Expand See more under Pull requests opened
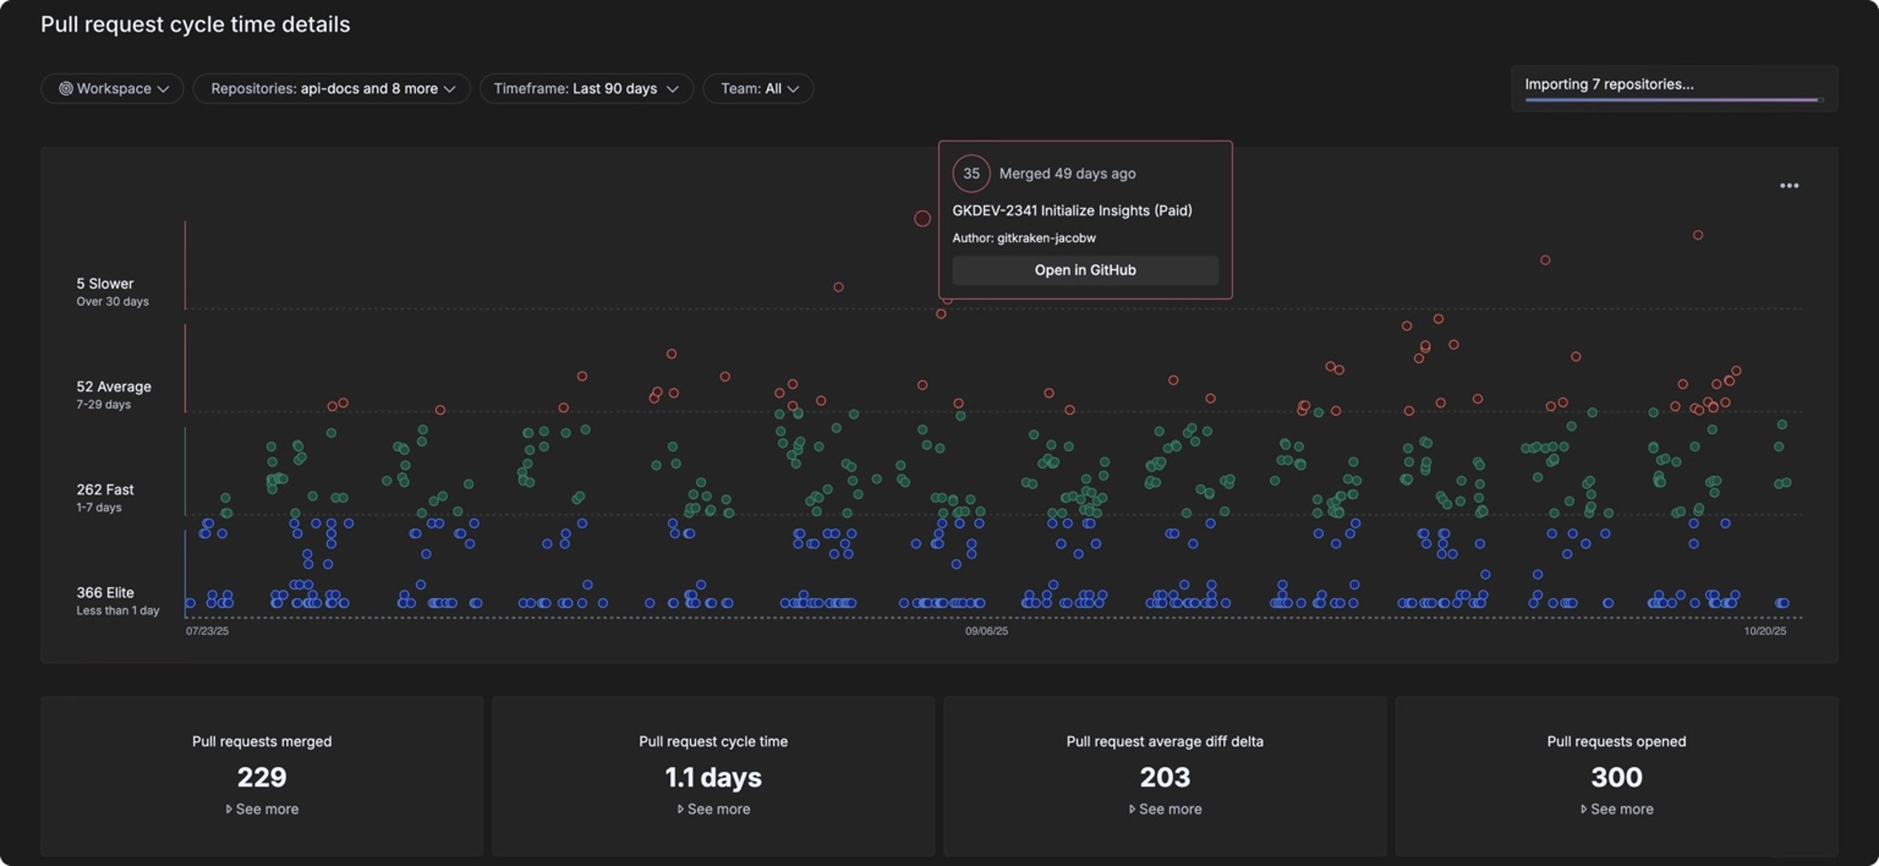This screenshot has height=866, width=1879. (x=1616, y=809)
